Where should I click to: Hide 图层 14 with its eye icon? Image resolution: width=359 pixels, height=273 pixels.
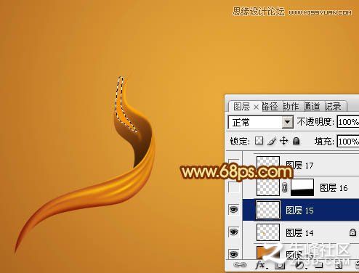(x=233, y=232)
